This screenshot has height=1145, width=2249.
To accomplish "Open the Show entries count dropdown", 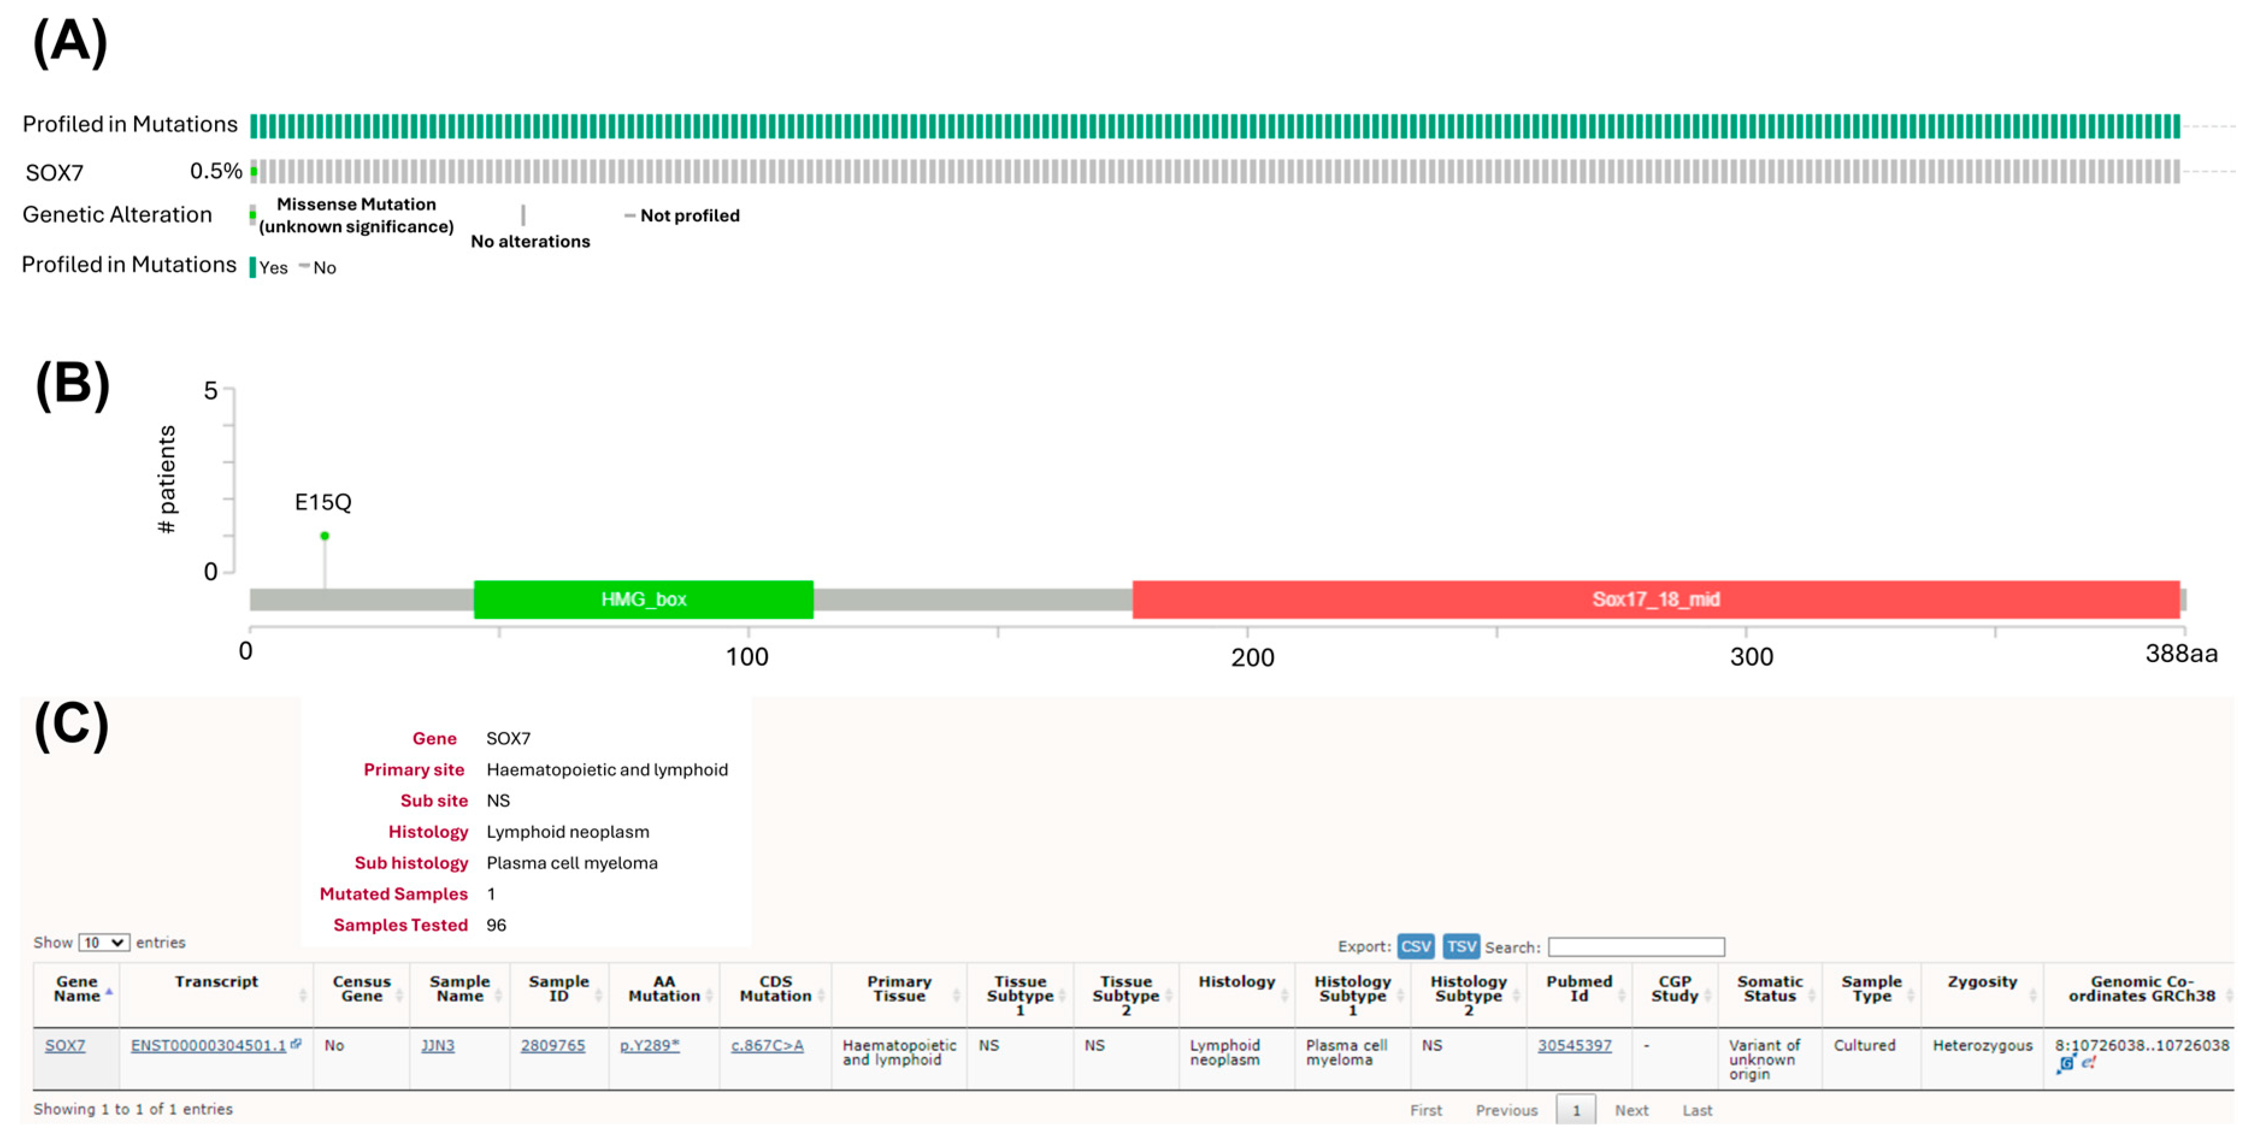I will point(104,943).
